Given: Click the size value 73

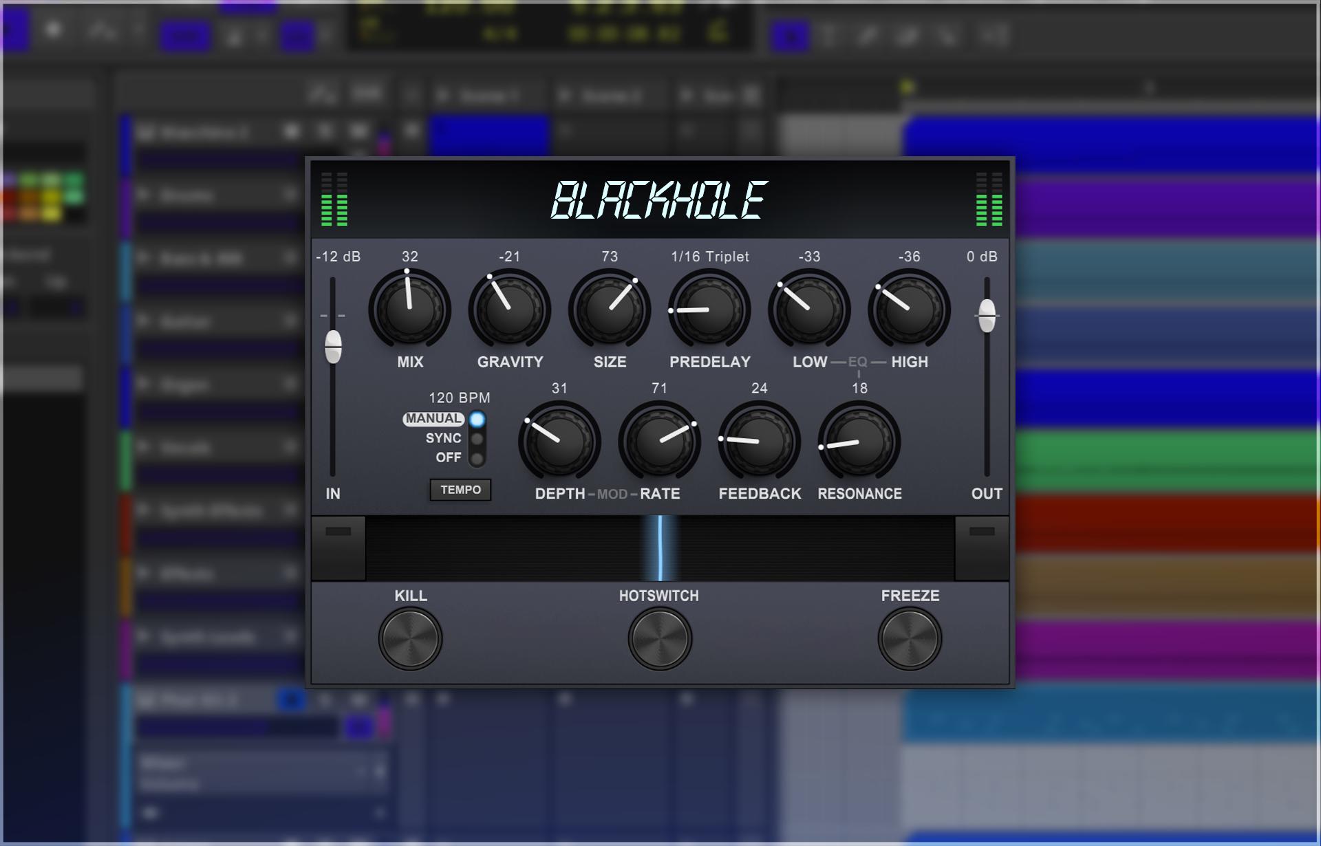Looking at the screenshot, I should (610, 257).
